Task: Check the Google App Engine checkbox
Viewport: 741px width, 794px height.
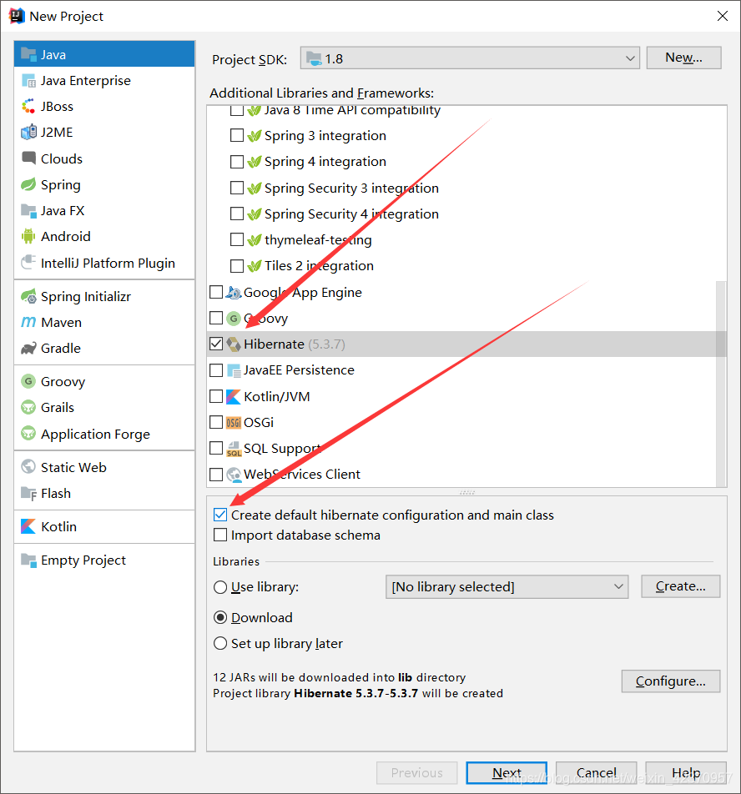Action: (216, 292)
